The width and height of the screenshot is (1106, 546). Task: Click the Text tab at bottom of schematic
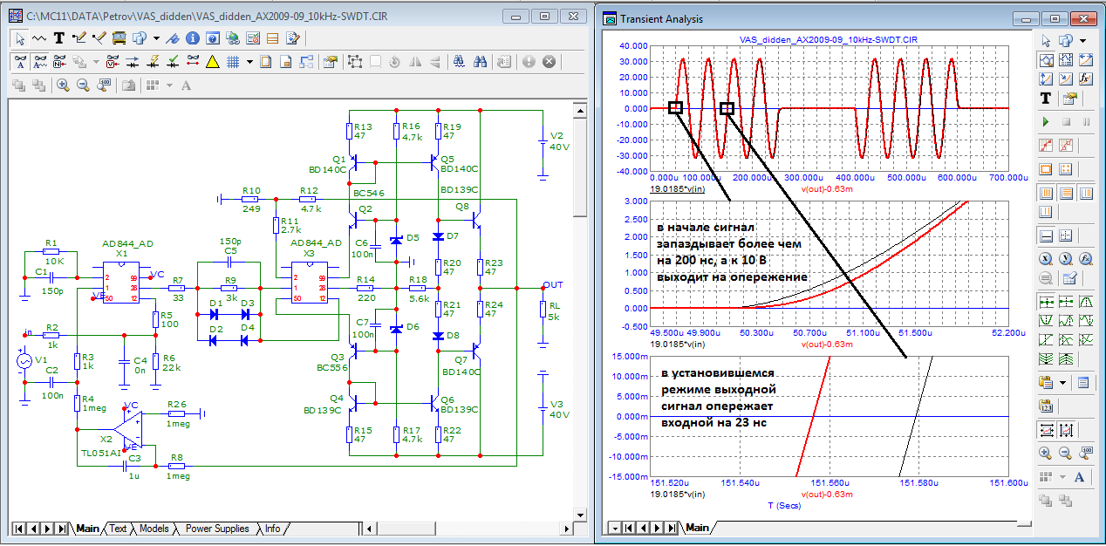coord(118,529)
